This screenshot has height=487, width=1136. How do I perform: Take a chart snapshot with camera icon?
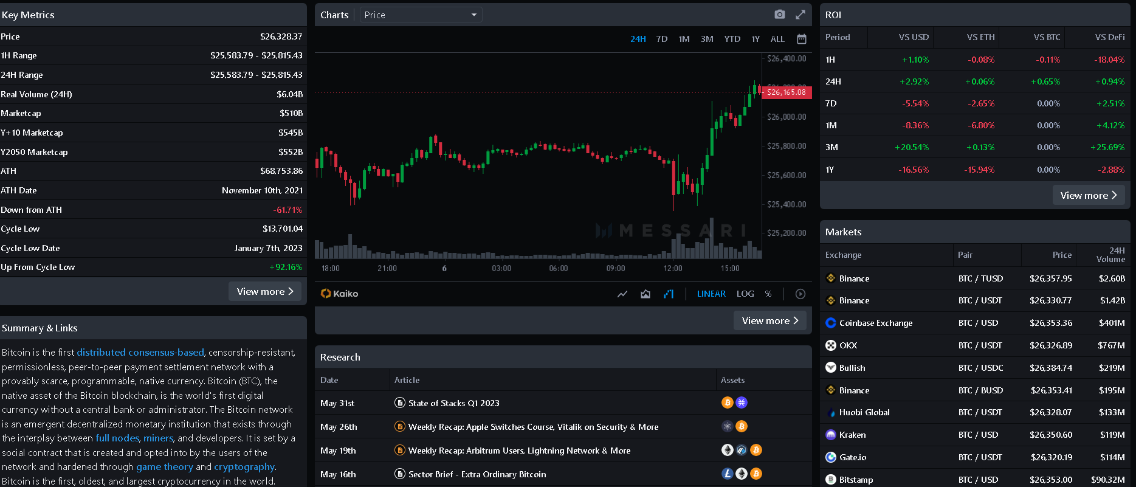click(780, 15)
